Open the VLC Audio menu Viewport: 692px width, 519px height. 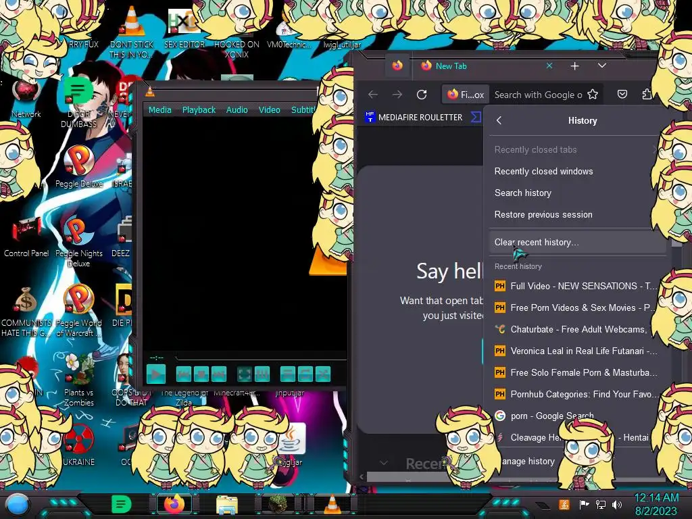237,110
